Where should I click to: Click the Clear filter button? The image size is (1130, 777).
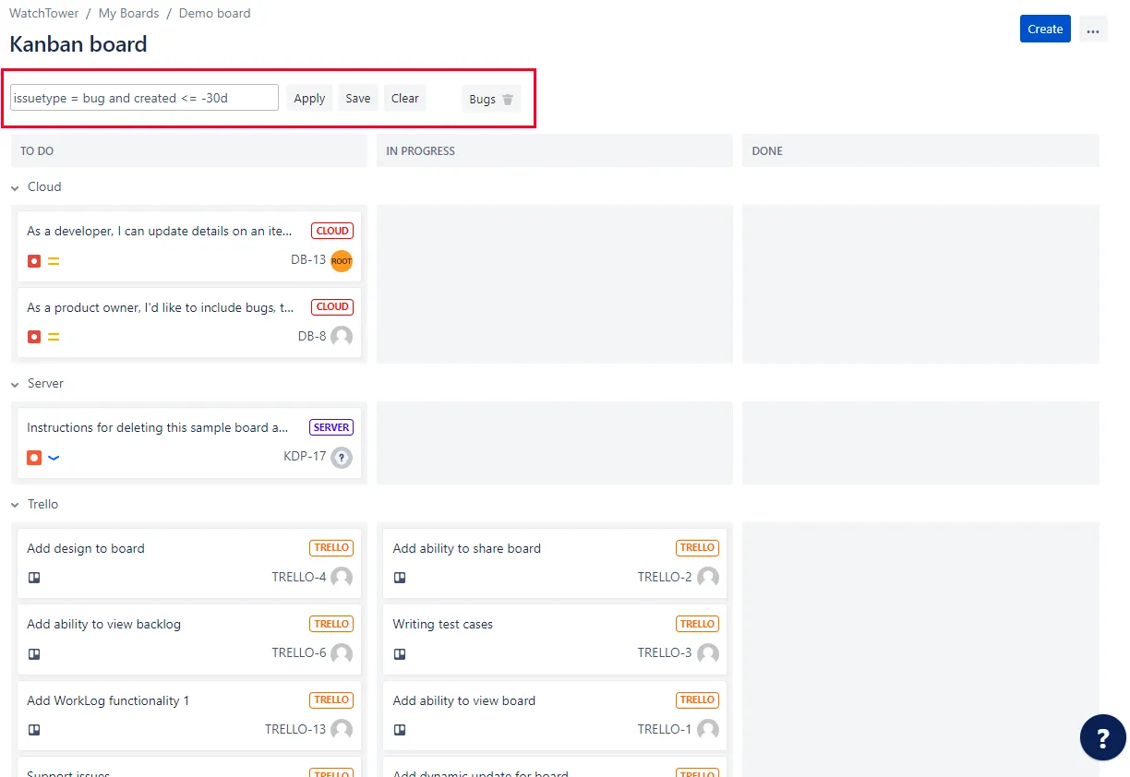tap(405, 98)
